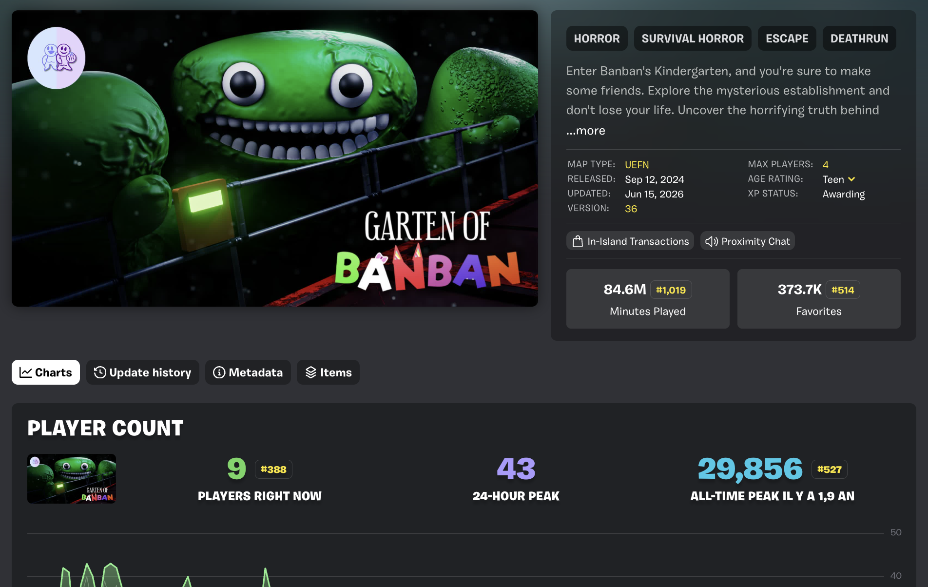The image size is (928, 587).
Task: Select the DEATHRUN tag
Action: [859, 39]
